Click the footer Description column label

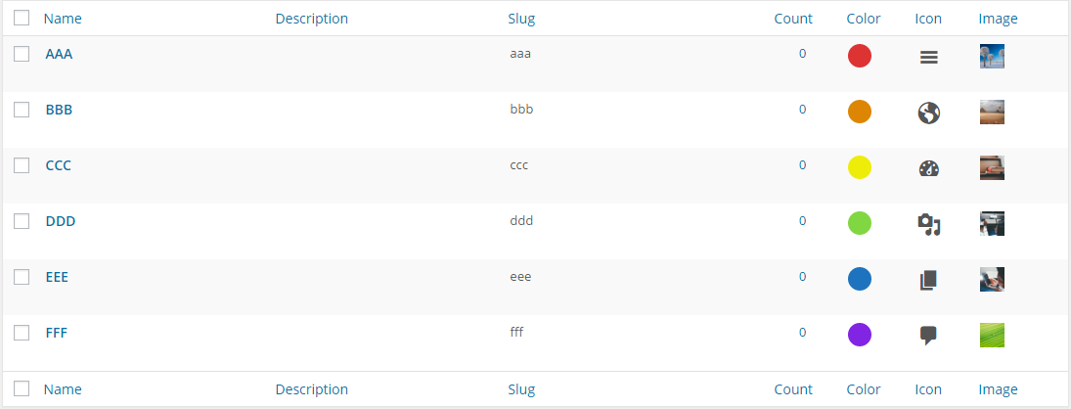(311, 389)
